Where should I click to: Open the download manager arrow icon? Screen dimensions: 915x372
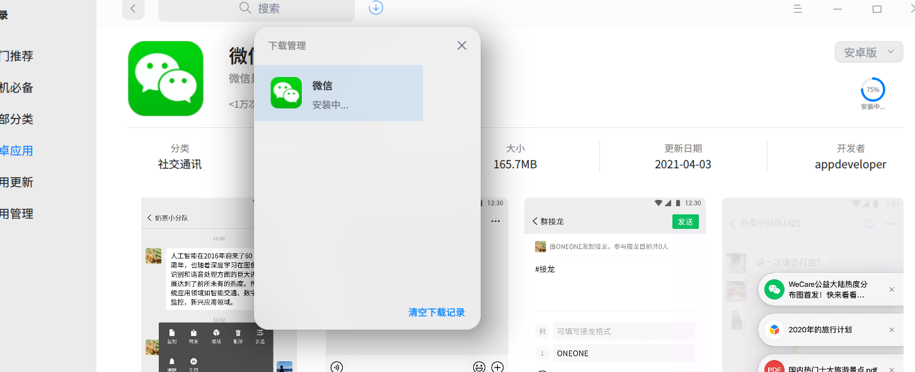(x=376, y=8)
